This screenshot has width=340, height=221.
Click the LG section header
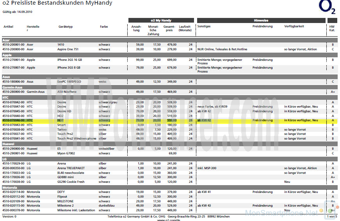click(x=169, y=159)
